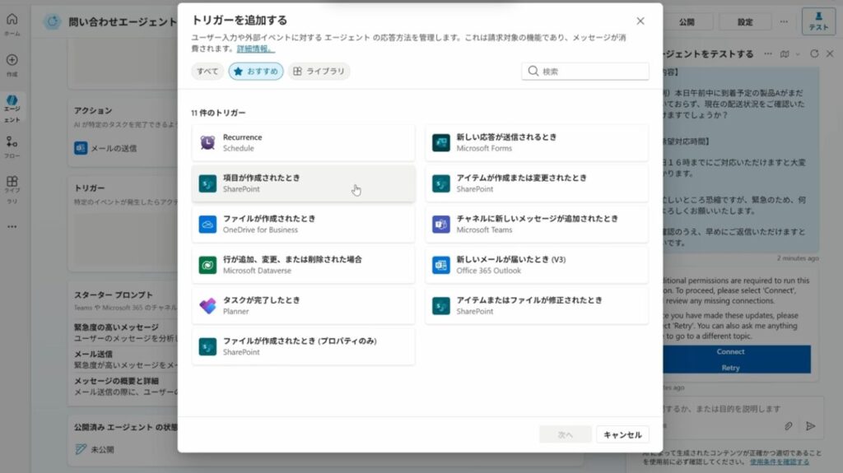843x473 pixels.
Task: Choose SharePoint file created properties only trigger
Action: pyautogui.click(x=303, y=346)
